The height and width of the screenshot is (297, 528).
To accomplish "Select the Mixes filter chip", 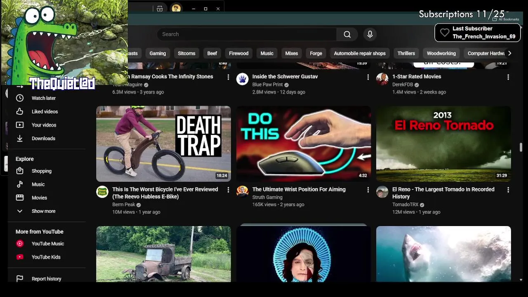I will coord(291,53).
